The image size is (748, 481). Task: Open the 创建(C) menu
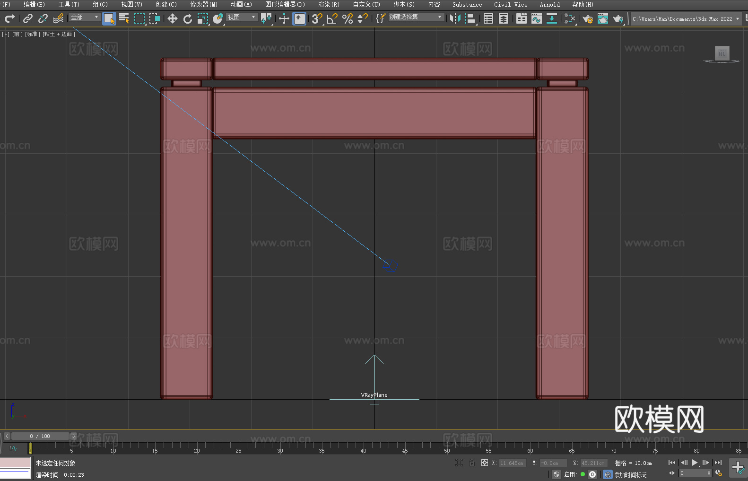(166, 4)
